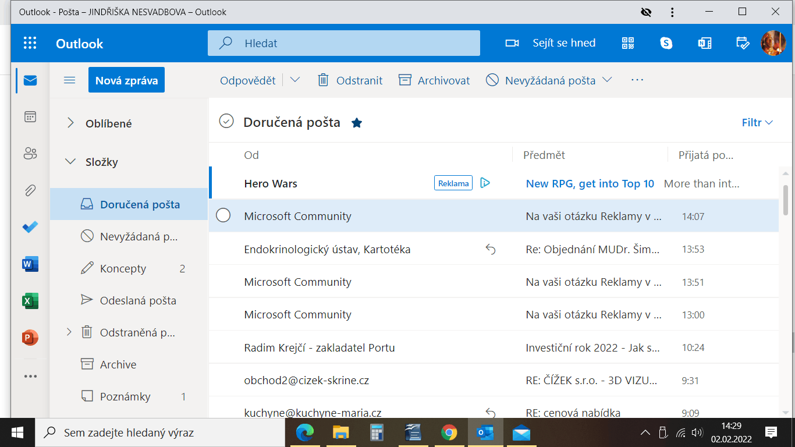Open the OneNote feed icon
This screenshot has height=447, width=795.
[705, 43]
